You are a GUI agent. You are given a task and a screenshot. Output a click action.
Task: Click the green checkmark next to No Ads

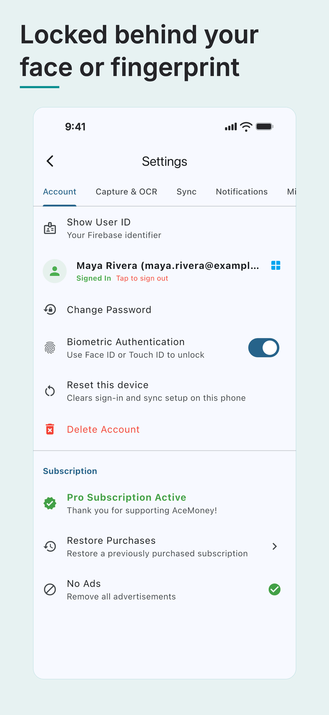[x=275, y=590]
